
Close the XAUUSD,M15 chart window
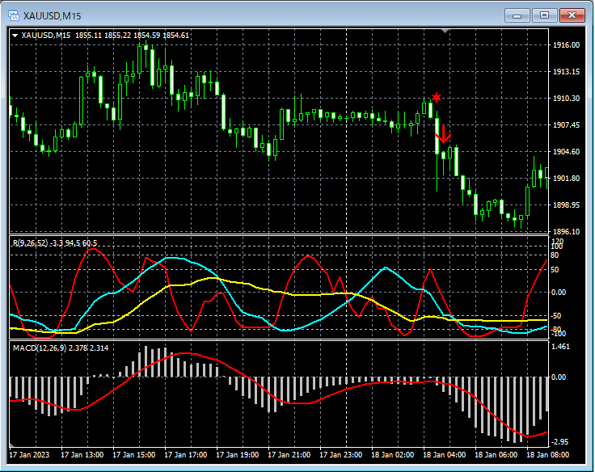572,15
